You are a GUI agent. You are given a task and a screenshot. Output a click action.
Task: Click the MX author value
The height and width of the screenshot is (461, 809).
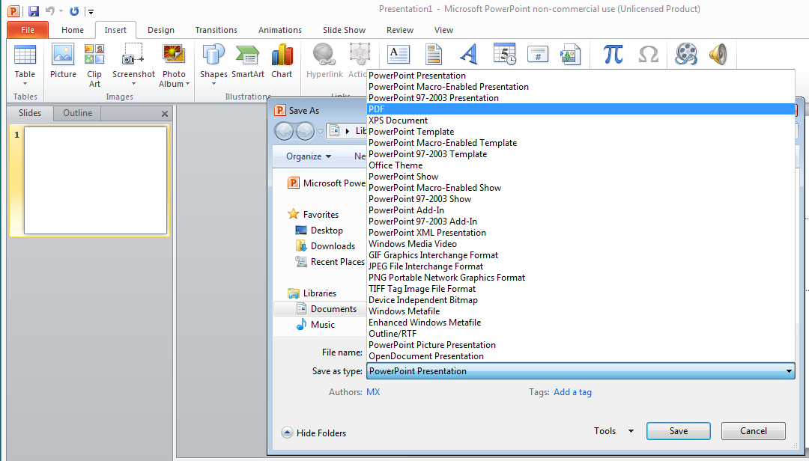[373, 392]
